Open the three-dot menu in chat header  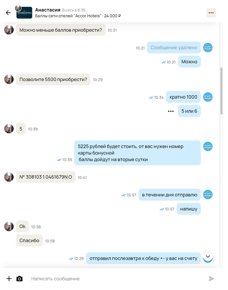point(211,13)
